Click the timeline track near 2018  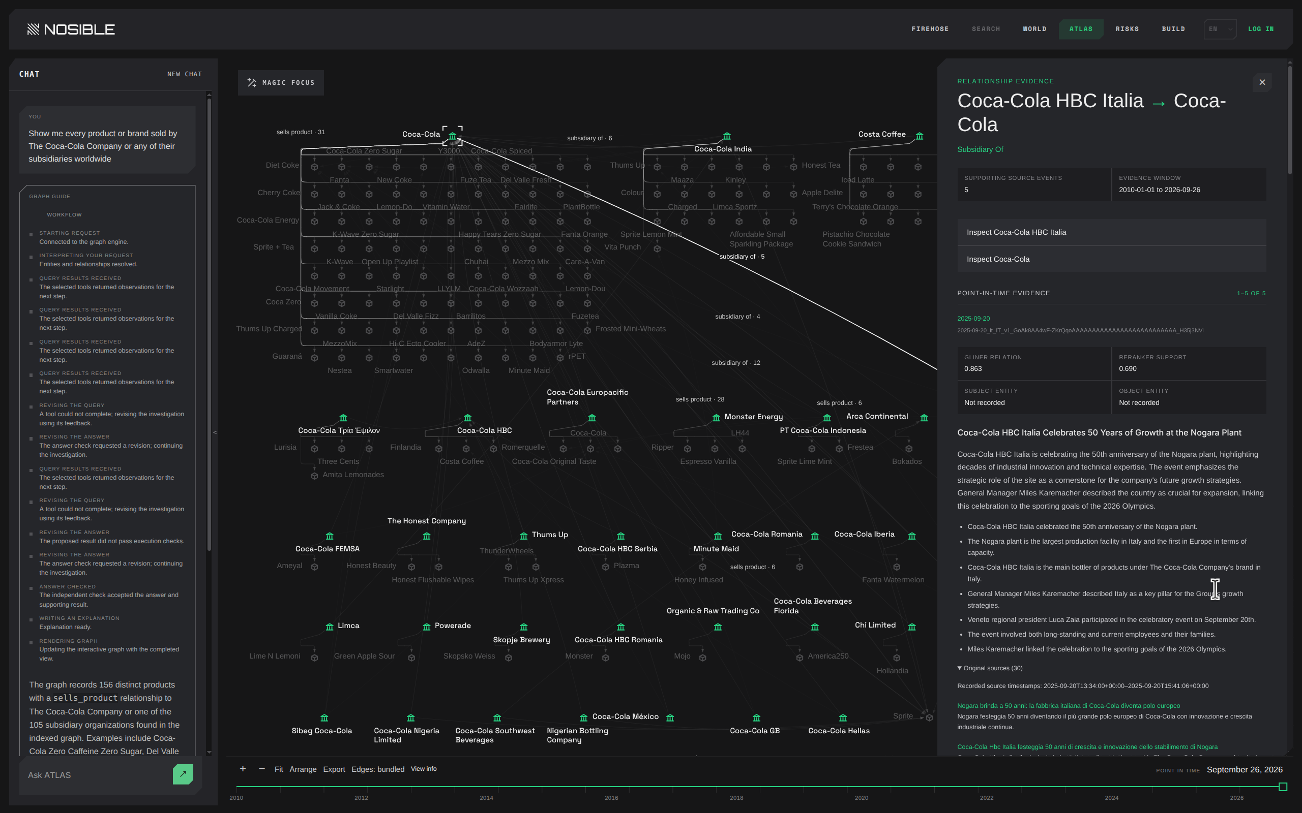tap(736, 787)
